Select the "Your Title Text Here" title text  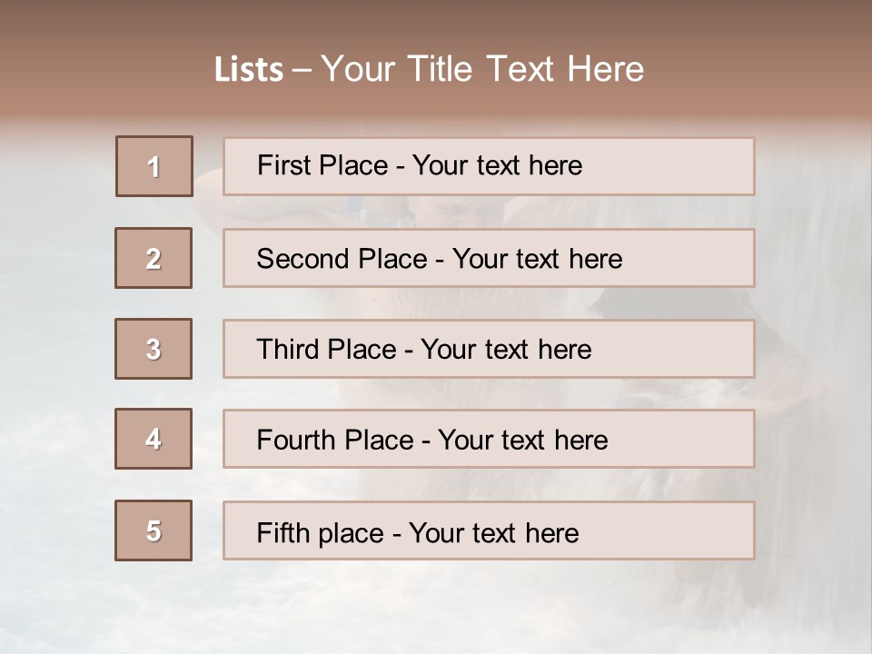click(482, 69)
